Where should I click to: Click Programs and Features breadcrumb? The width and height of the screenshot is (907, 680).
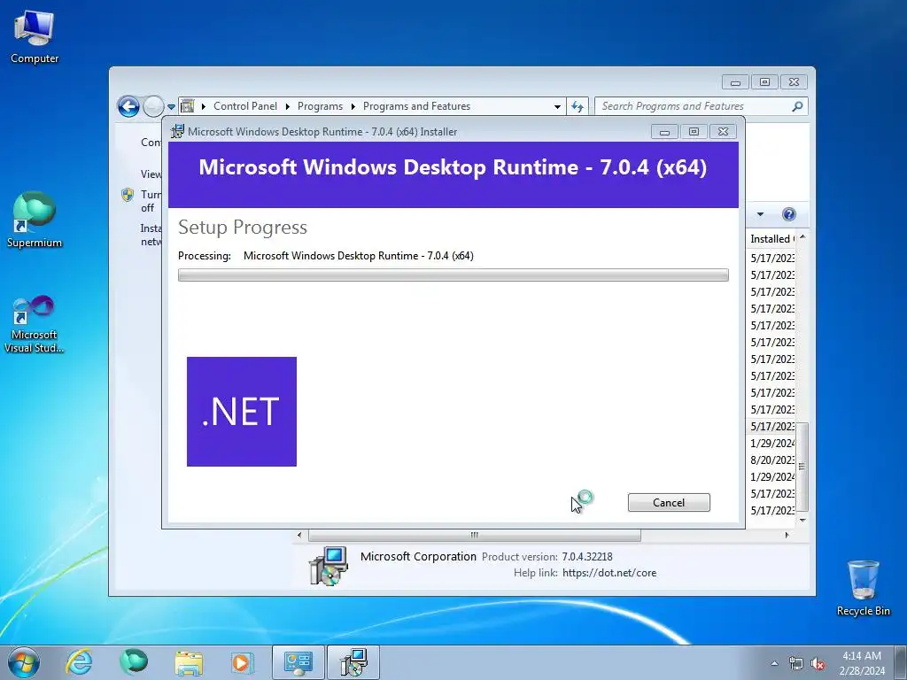point(416,106)
